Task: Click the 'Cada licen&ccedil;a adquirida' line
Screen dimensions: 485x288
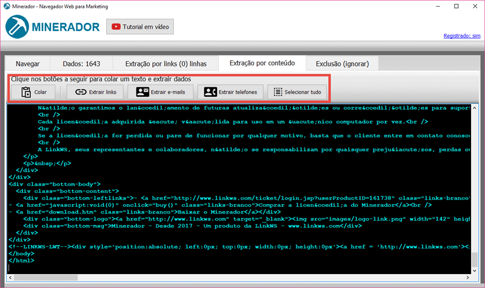Action: click(233, 122)
